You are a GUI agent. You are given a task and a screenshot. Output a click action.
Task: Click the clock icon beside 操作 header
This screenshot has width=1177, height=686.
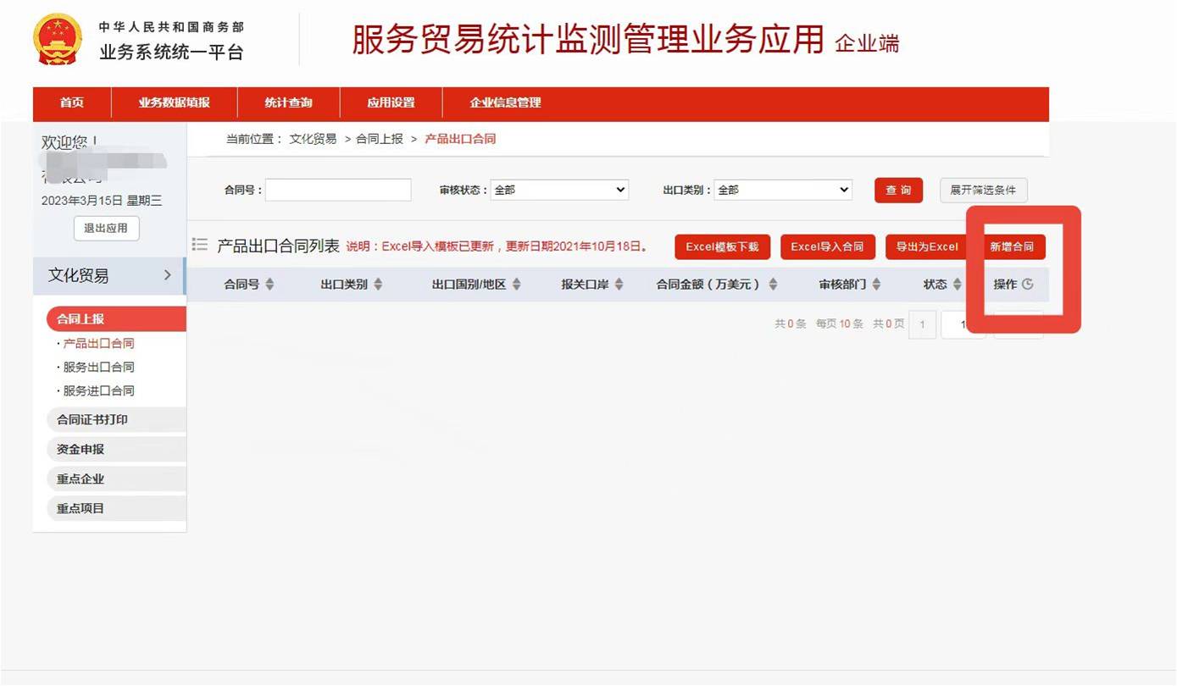pyautogui.click(x=1028, y=285)
